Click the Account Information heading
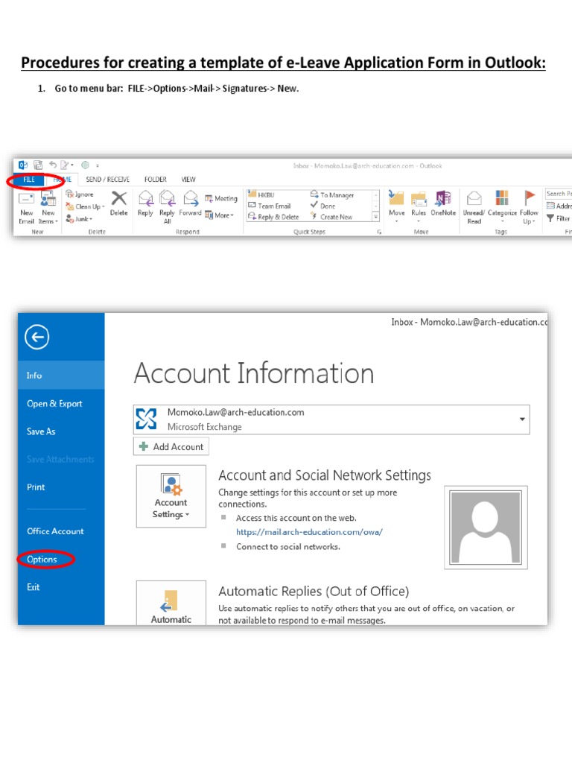The image size is (572, 763). coord(254,373)
